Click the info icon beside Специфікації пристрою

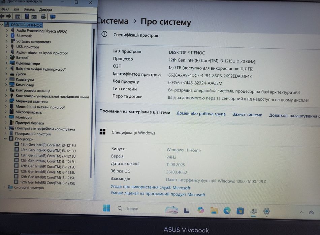(x=104, y=34)
